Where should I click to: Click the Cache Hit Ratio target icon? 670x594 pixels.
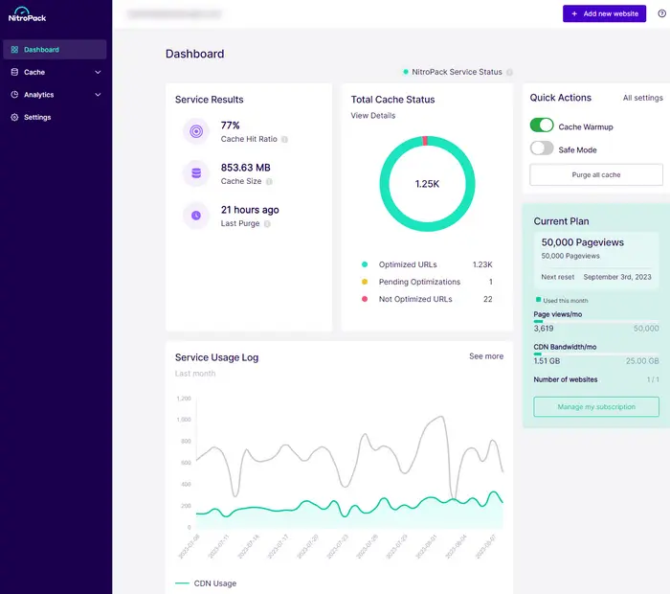pyautogui.click(x=195, y=131)
